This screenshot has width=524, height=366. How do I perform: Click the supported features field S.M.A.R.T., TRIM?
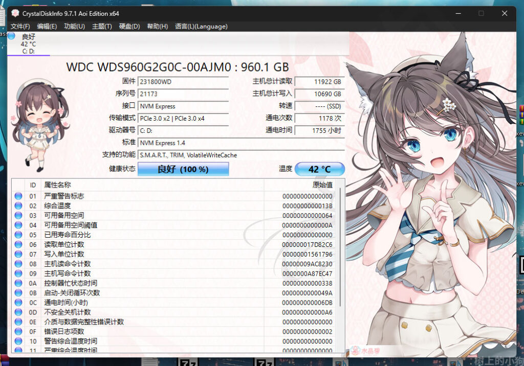coord(241,155)
